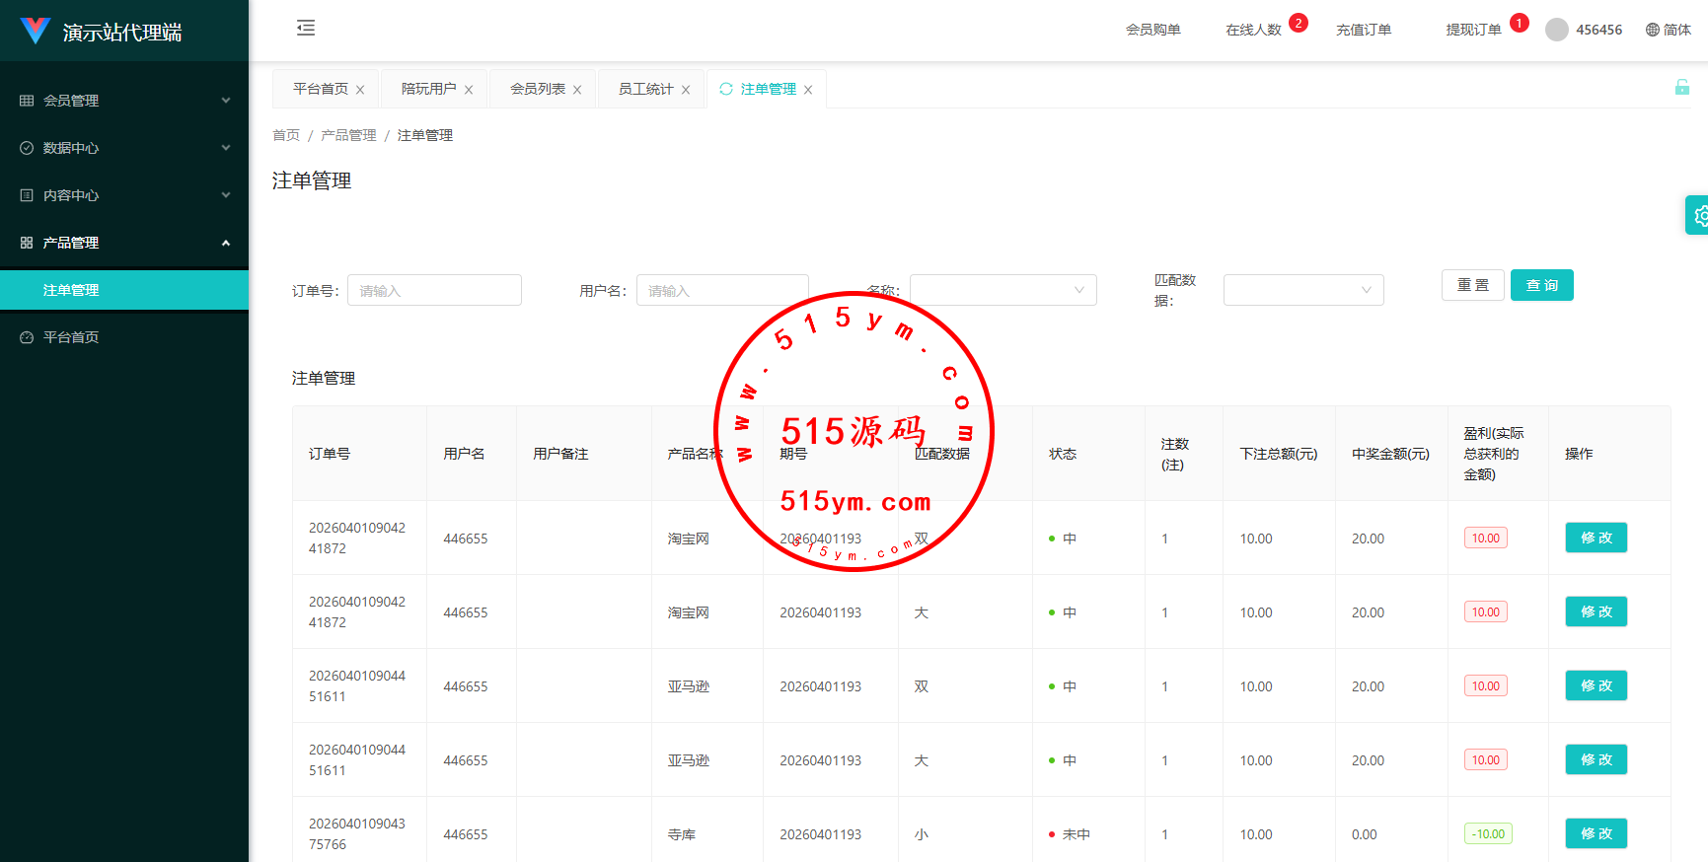Close the 陪玩用户 tab
The height and width of the screenshot is (862, 1708).
pyautogui.click(x=469, y=90)
